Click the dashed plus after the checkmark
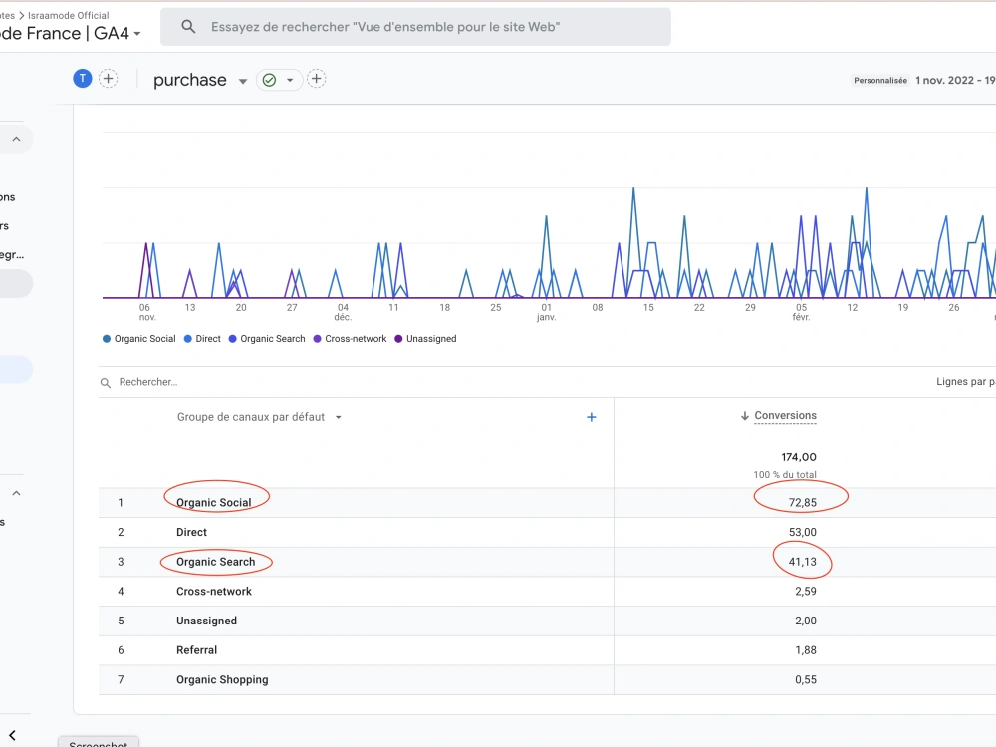 pyautogui.click(x=317, y=79)
